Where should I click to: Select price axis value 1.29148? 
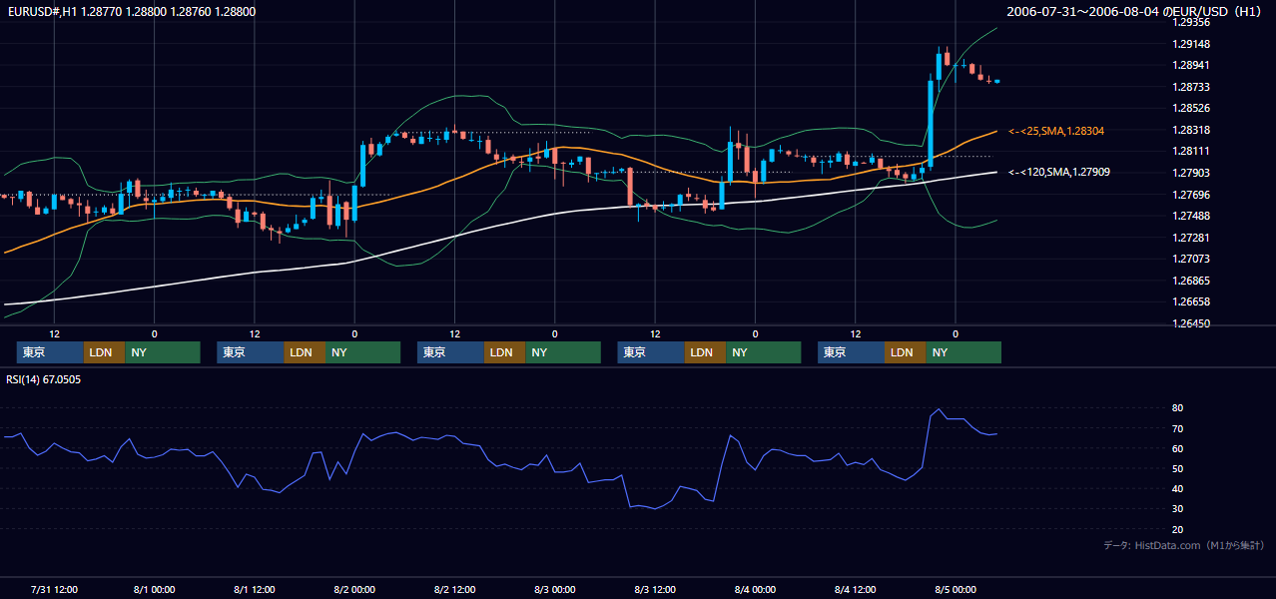coord(1192,44)
